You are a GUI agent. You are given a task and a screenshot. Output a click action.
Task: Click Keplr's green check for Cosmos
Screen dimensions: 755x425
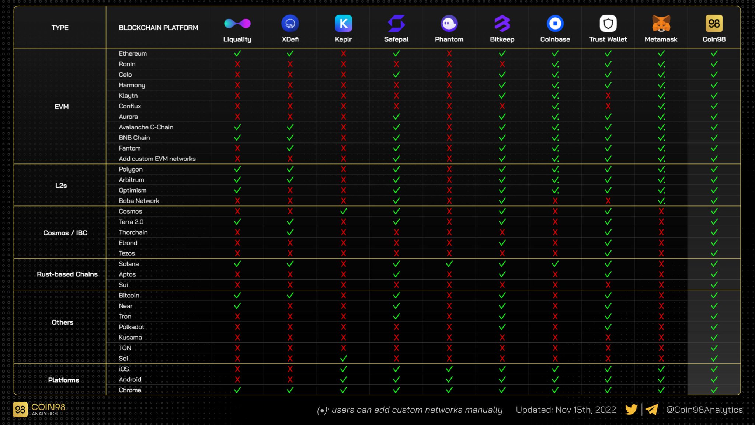coord(343,211)
